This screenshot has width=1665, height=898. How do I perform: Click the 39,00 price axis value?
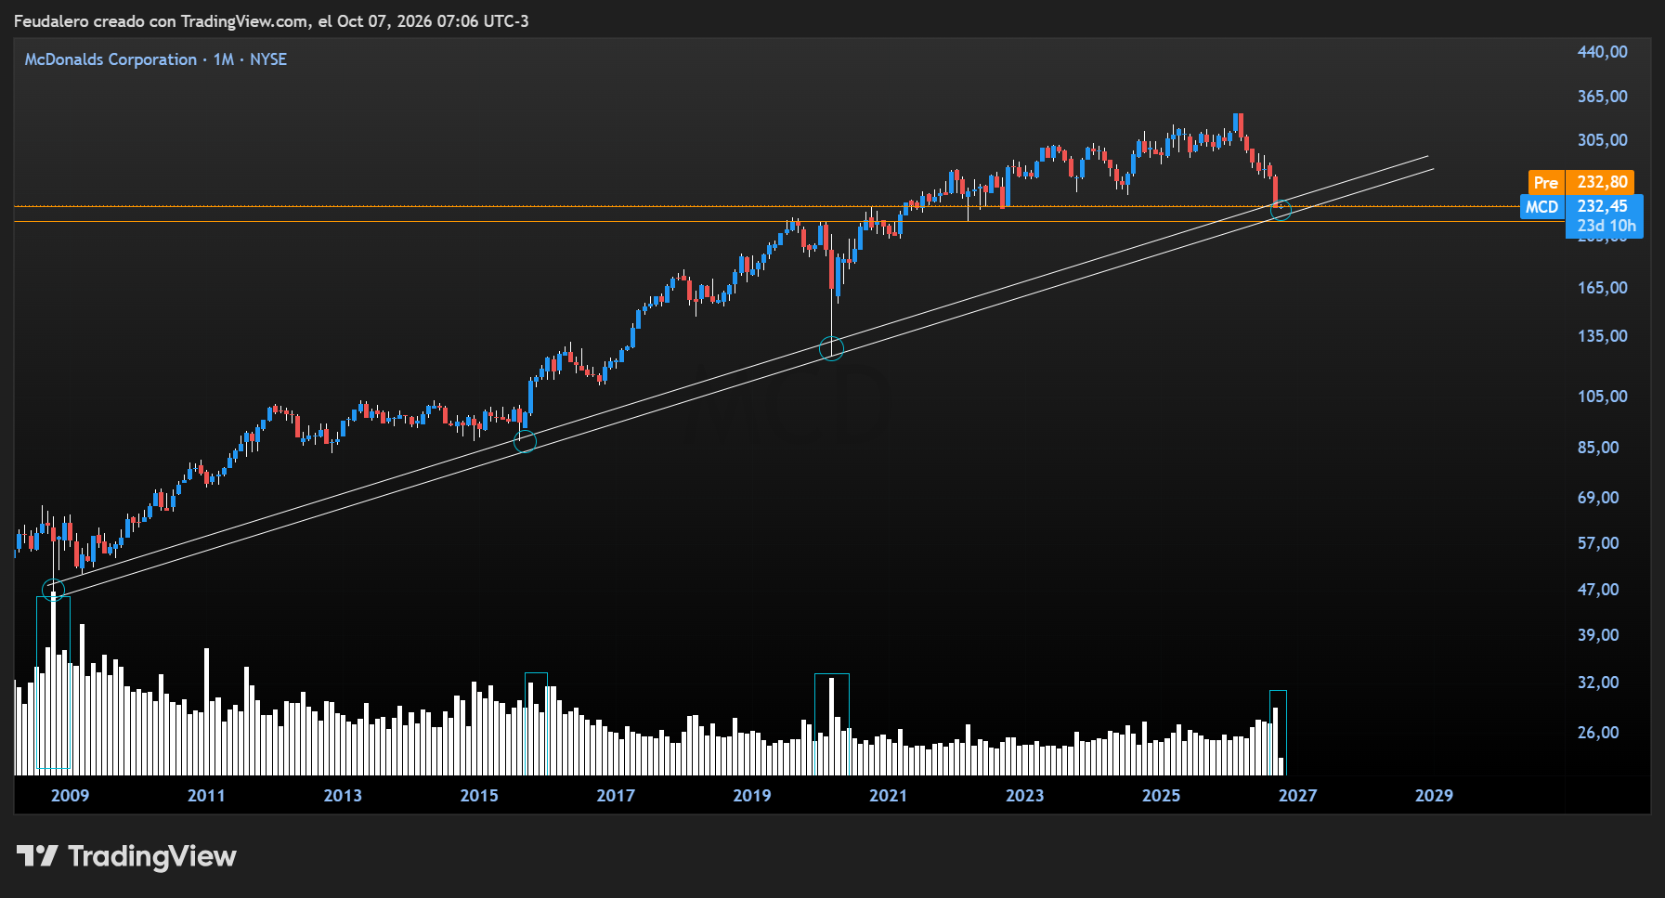(1598, 635)
